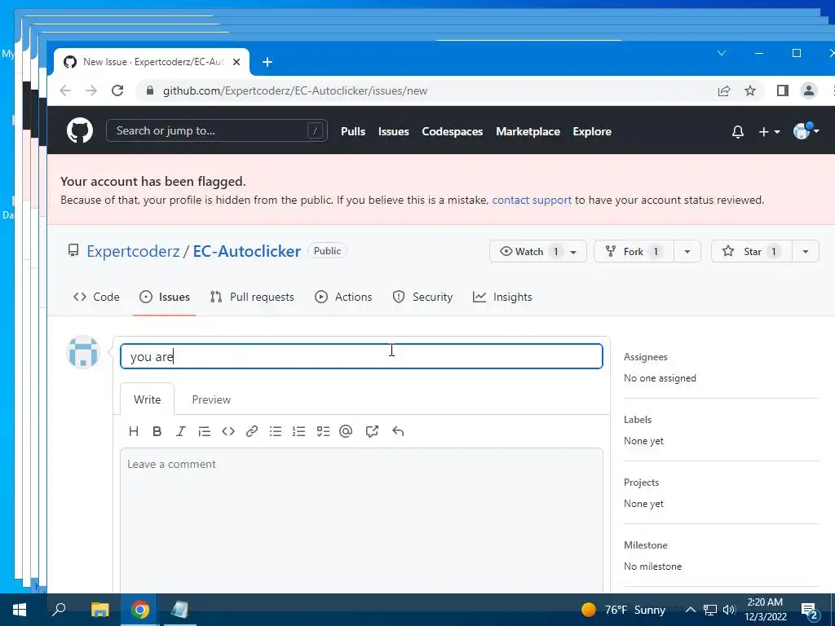Insert heading with the H icon
The image size is (835, 626).
click(134, 431)
